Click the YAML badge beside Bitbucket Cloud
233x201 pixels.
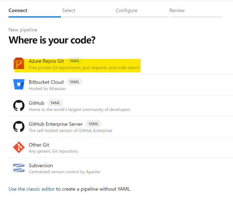[75, 82]
